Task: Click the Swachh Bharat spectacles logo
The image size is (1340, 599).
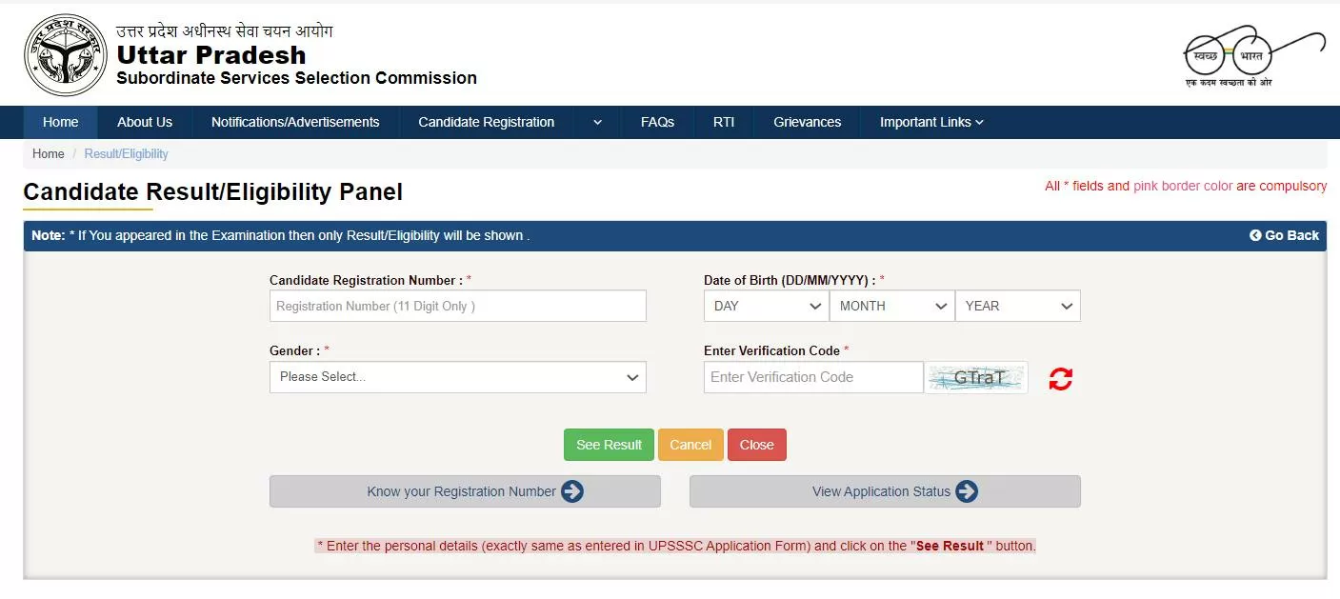Action: point(1253,56)
